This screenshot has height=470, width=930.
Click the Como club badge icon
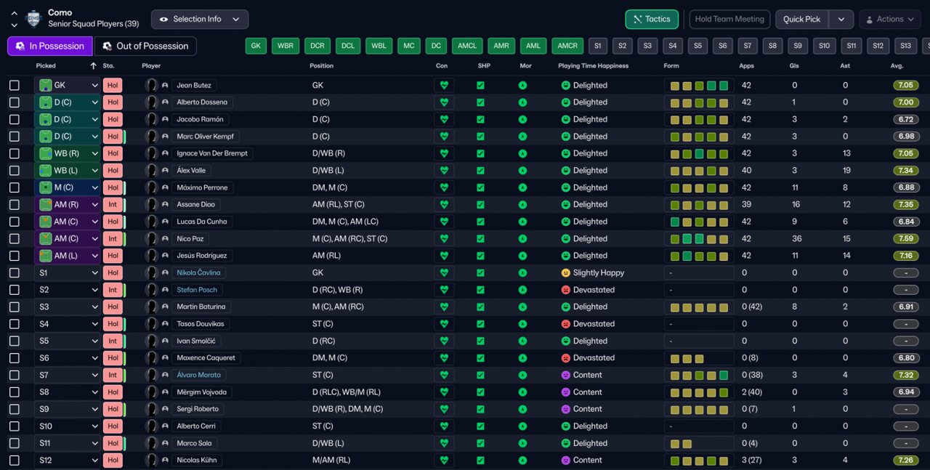33,18
